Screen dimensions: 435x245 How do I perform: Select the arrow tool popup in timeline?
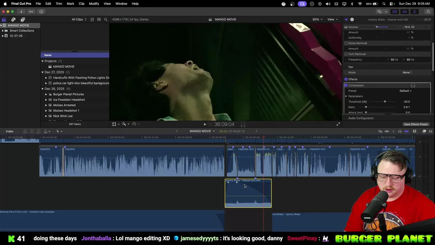[59, 131]
